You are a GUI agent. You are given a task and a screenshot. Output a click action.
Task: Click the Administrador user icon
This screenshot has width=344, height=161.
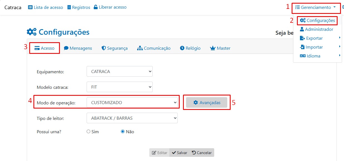click(x=302, y=29)
